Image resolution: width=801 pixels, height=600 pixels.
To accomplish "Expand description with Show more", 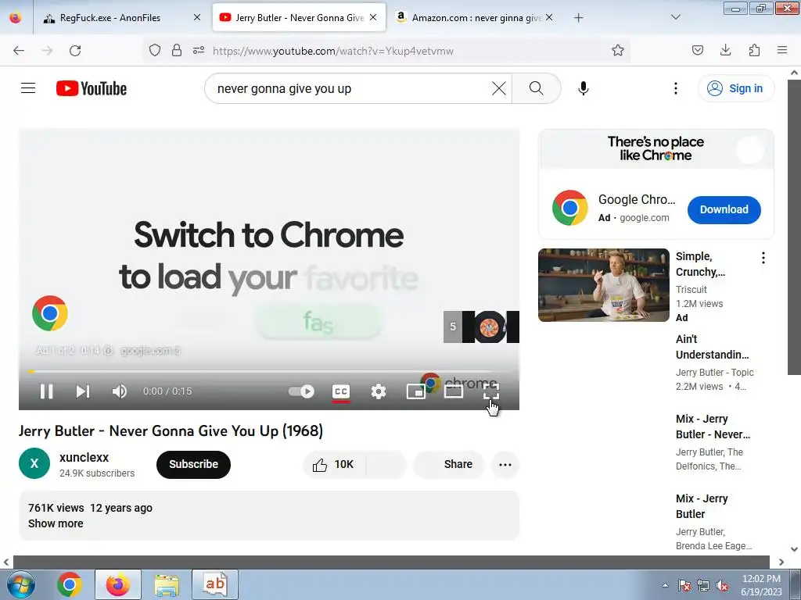I will (x=56, y=523).
